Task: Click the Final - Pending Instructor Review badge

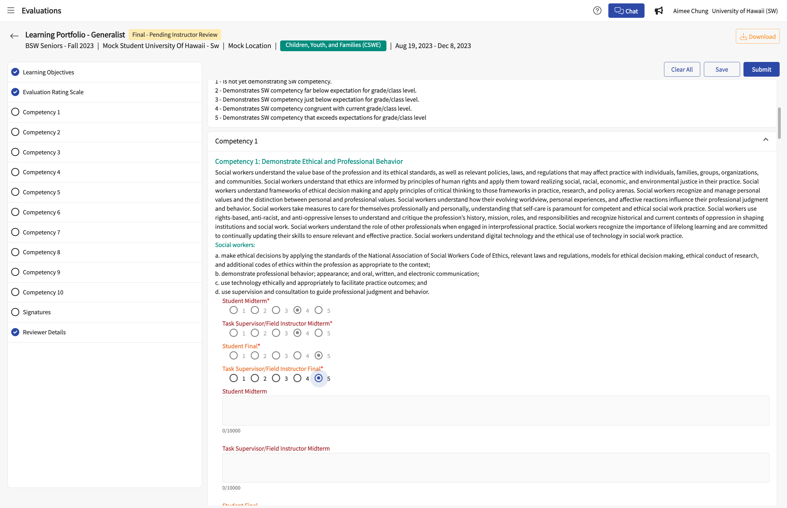Action: (x=175, y=35)
